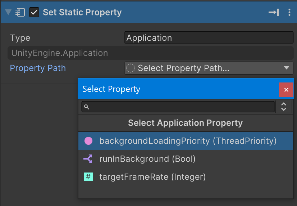Click the Select Property popup title
This screenshot has width=297, height=206.
click(111, 89)
